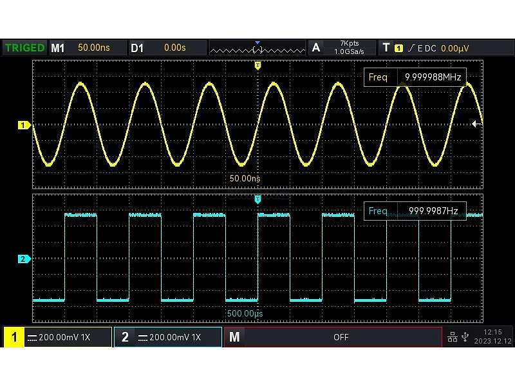Open the trigger settings T panel
515x386 pixels.
click(x=386, y=48)
